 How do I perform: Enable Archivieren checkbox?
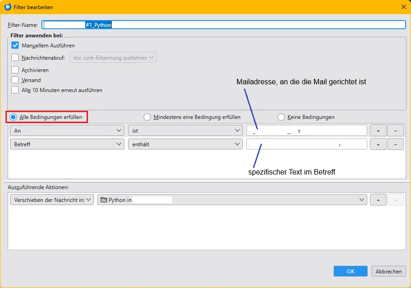(x=15, y=70)
